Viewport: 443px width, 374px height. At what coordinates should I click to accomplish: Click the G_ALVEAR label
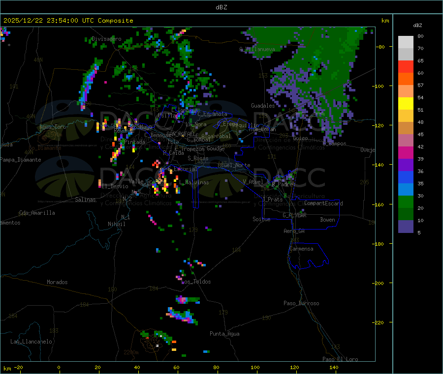click(x=294, y=215)
